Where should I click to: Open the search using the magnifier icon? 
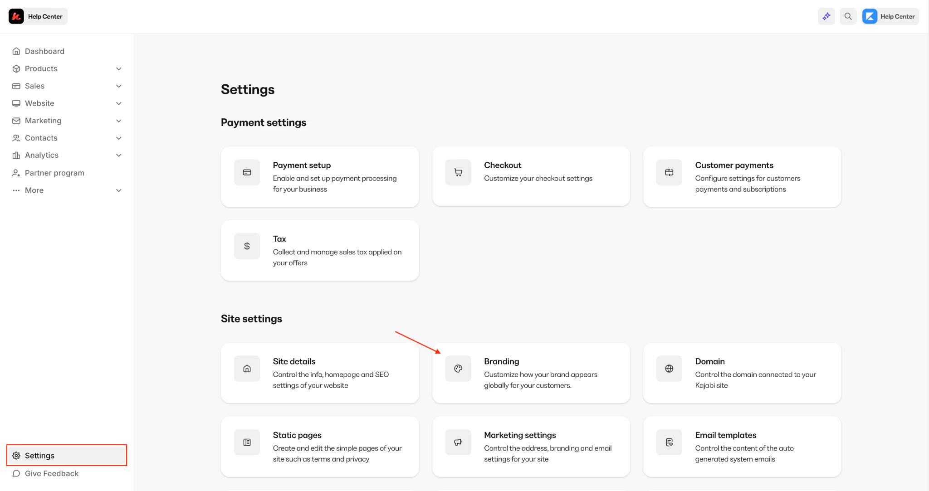click(848, 16)
